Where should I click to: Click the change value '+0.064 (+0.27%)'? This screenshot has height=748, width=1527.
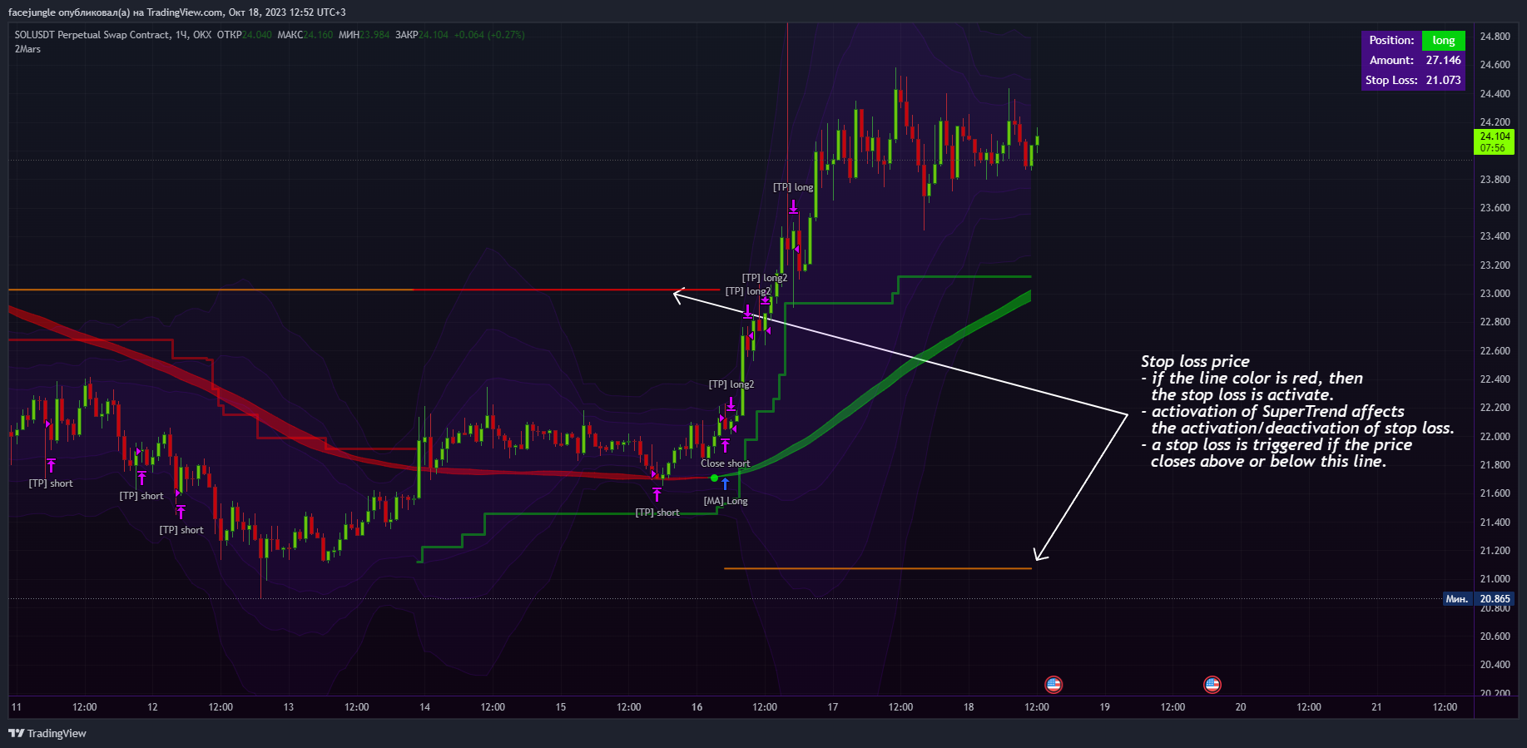[x=489, y=35]
